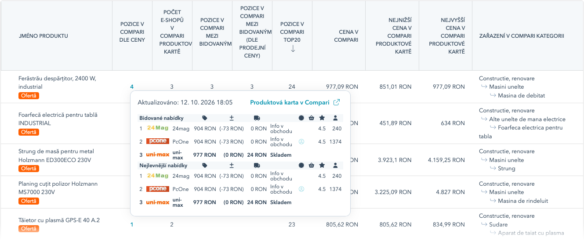The height and width of the screenshot is (241, 584).
Task: Click the Masina de rindeluit category entry
Action: coord(523,201)
